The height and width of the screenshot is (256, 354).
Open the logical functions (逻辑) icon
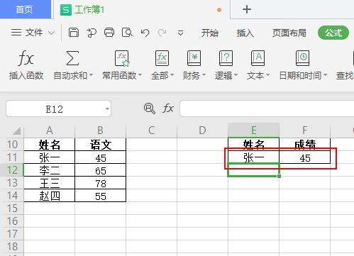click(x=226, y=58)
